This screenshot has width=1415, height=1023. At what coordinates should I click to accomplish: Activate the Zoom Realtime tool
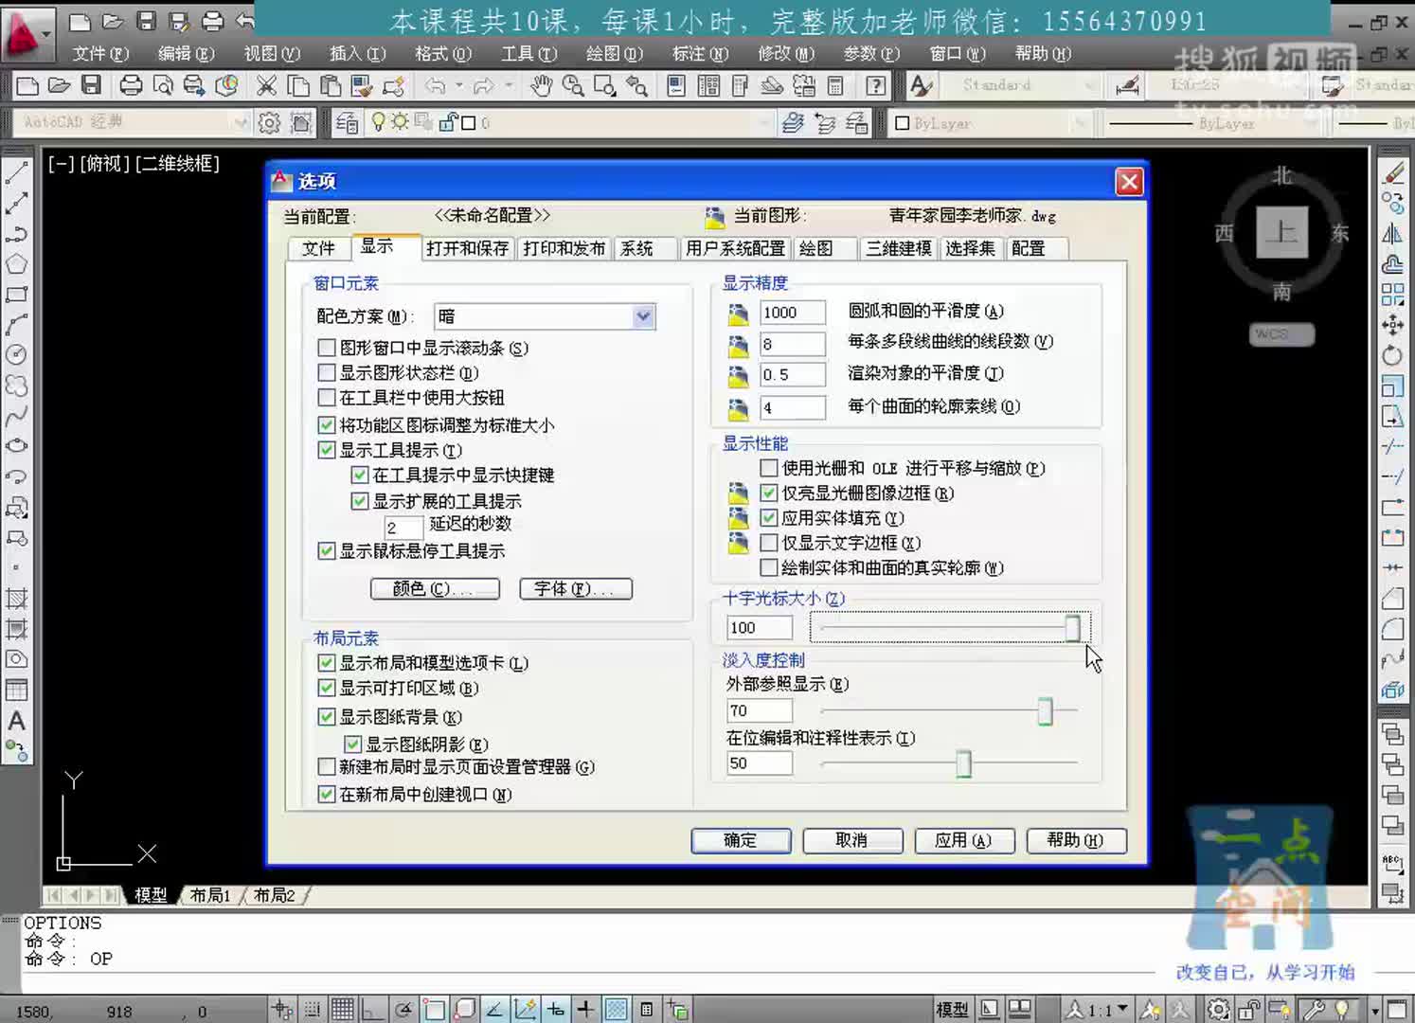pyautogui.click(x=573, y=85)
